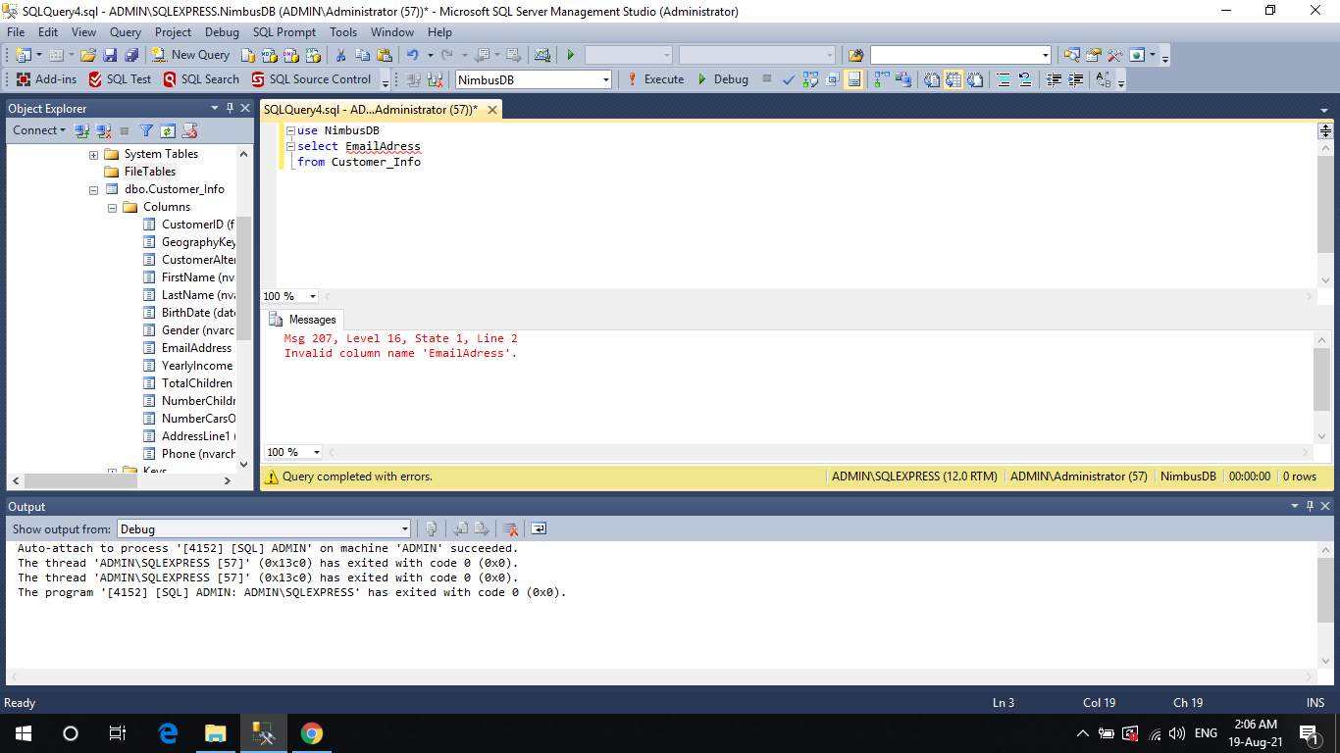1340x753 pixels.
Task: Open the editor zoom 100 % dropdown
Action: click(313, 296)
